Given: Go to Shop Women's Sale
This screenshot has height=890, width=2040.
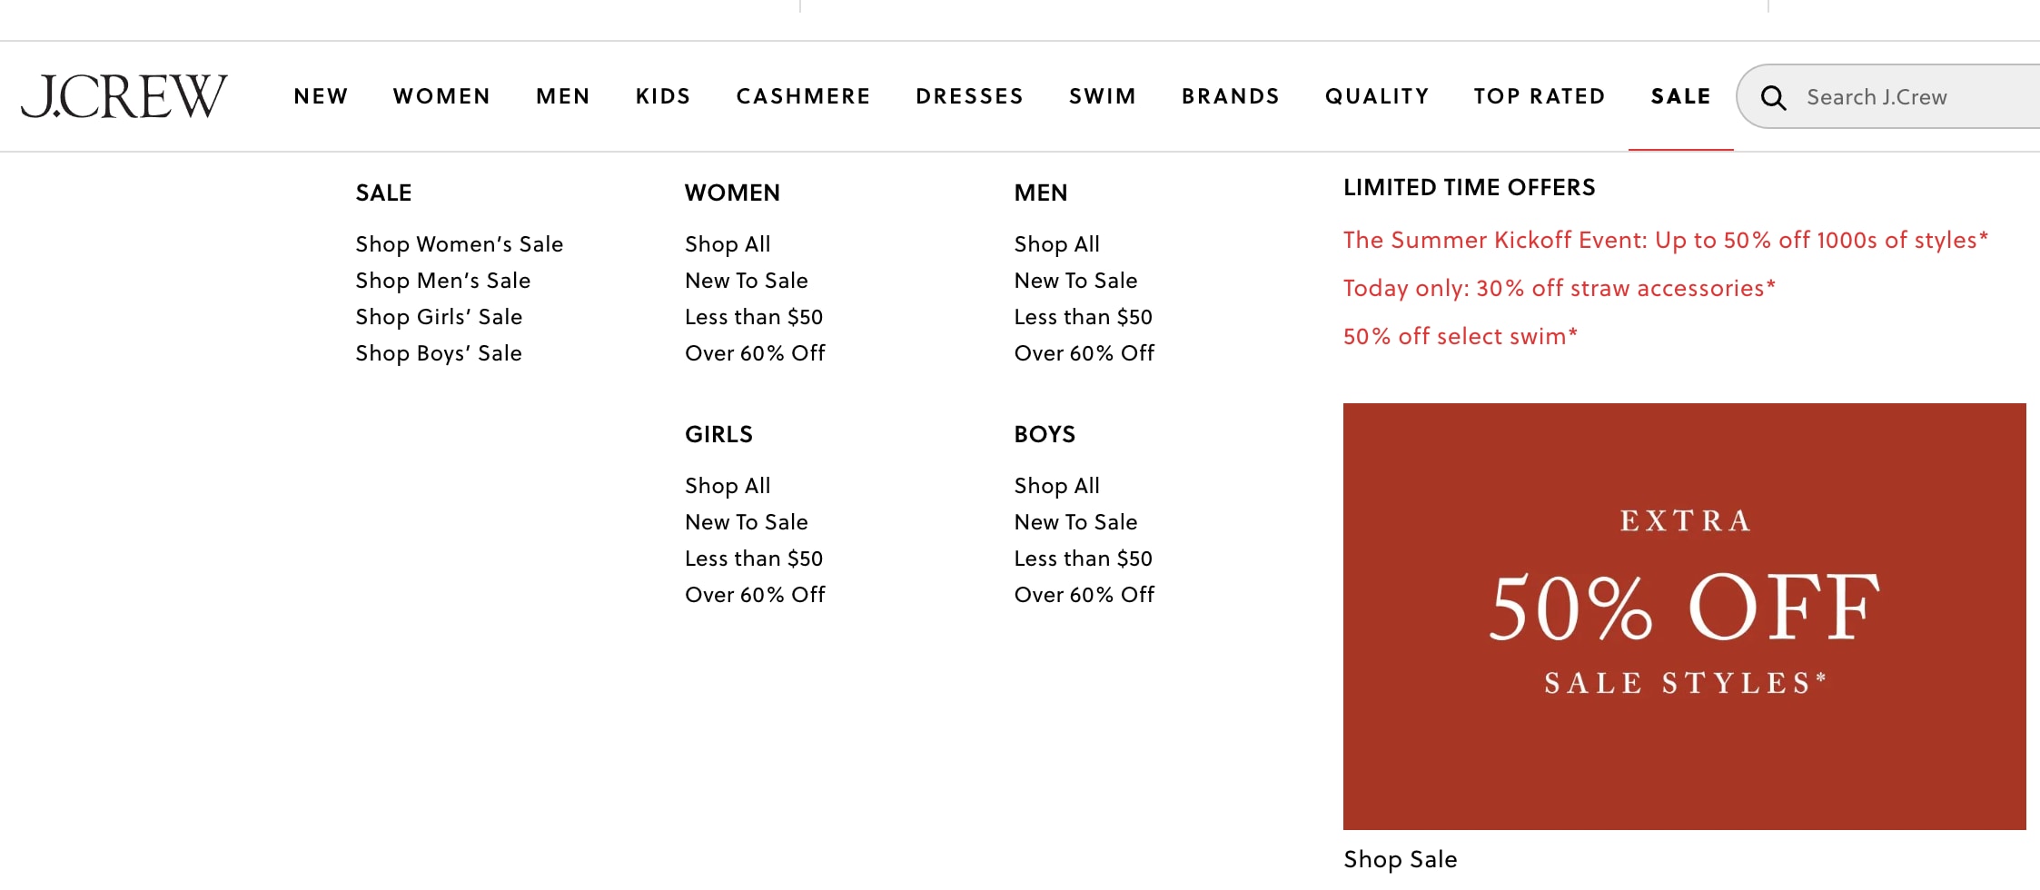Looking at the screenshot, I should point(460,244).
